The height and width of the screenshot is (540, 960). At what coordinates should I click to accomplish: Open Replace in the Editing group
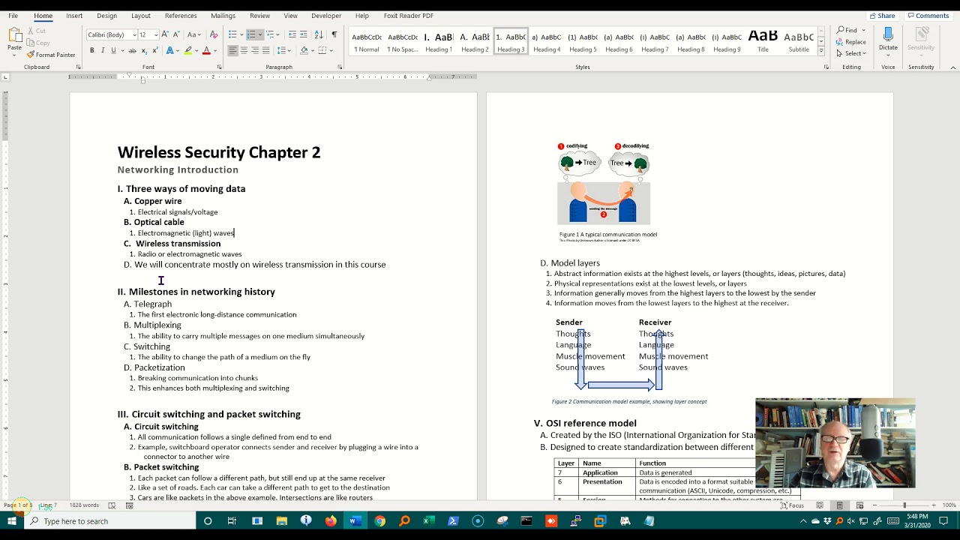[851, 42]
